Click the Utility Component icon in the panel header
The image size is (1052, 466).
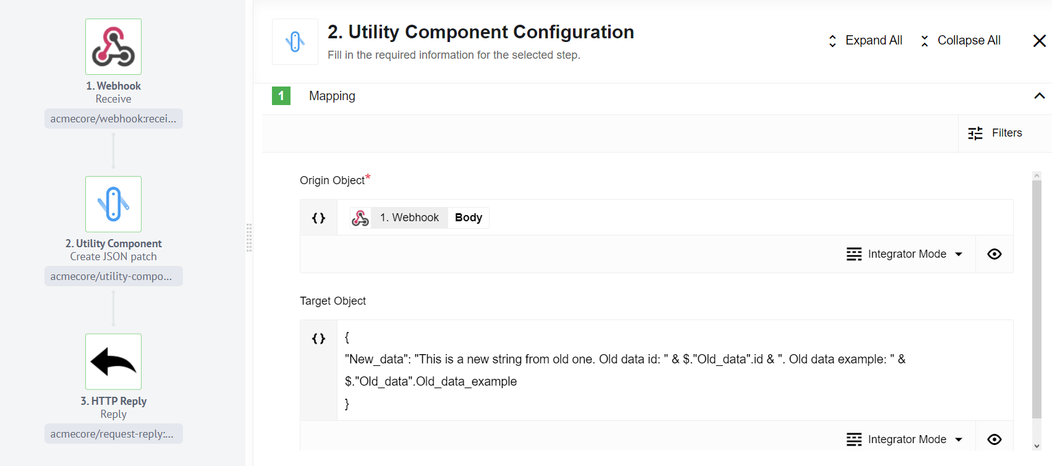(x=295, y=41)
